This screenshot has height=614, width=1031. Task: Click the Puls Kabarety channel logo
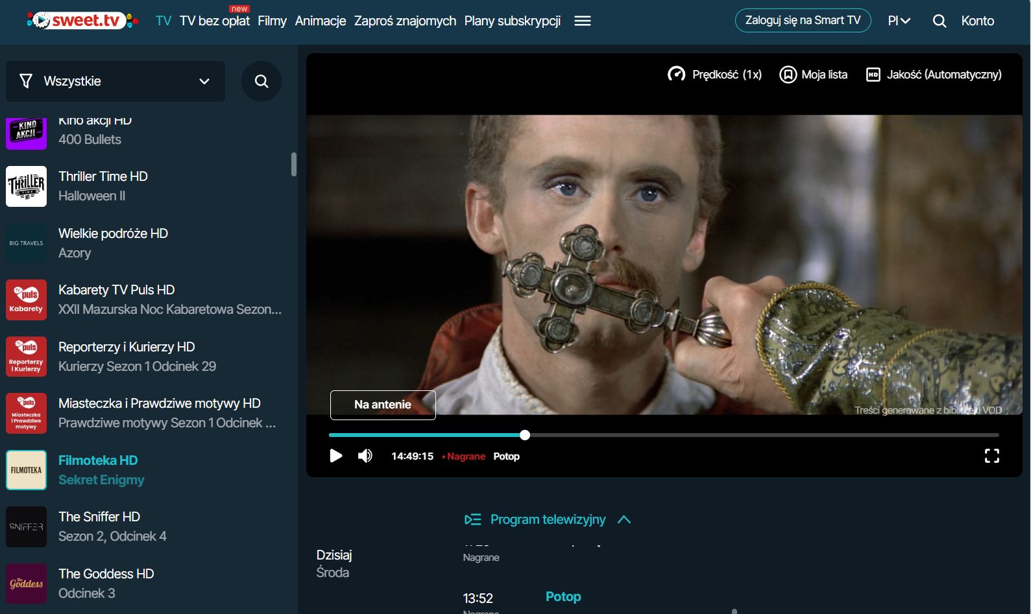pyautogui.click(x=26, y=300)
